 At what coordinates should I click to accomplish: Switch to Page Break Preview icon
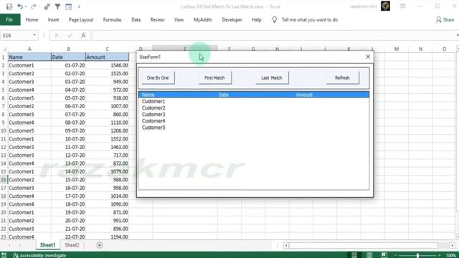click(x=384, y=255)
